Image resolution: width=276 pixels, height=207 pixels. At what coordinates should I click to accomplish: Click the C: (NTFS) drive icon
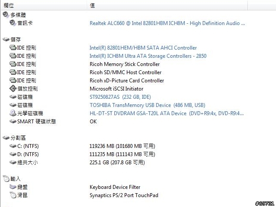(x=13, y=146)
